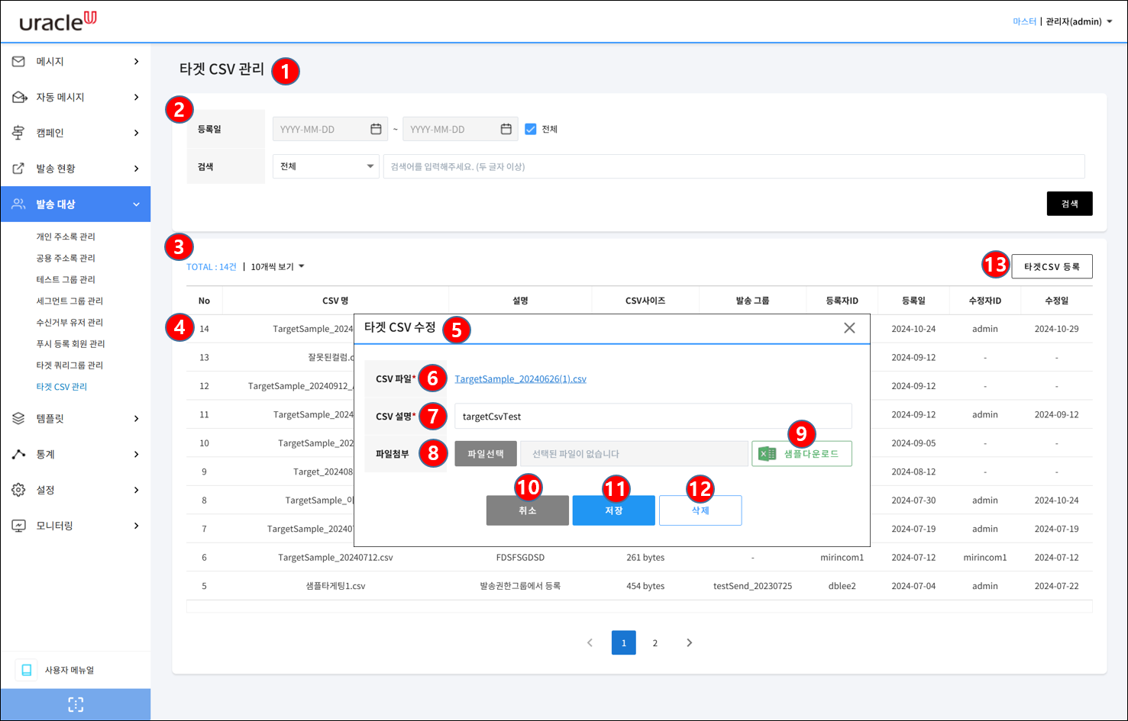Click the search keyword input field
The image size is (1128, 721).
point(734,166)
